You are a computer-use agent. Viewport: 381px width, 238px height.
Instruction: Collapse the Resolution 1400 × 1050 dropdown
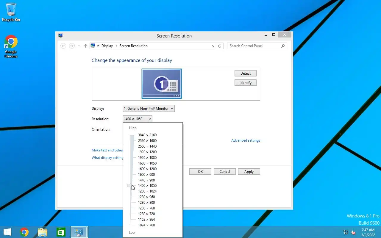tap(137, 119)
